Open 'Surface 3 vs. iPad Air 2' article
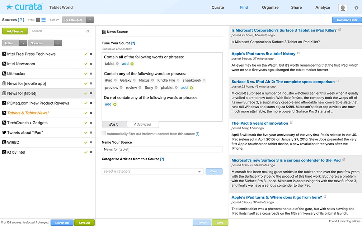The width and height of the screenshot is (362, 226). point(283,82)
